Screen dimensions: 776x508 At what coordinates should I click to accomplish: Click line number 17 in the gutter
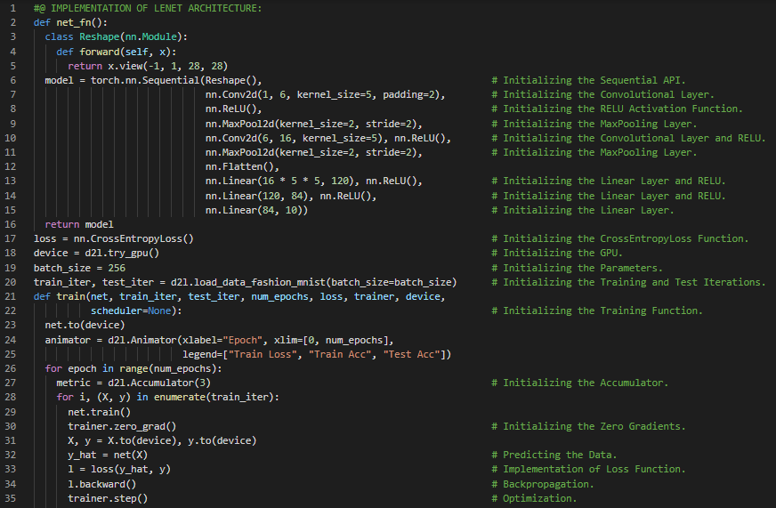[x=13, y=238]
